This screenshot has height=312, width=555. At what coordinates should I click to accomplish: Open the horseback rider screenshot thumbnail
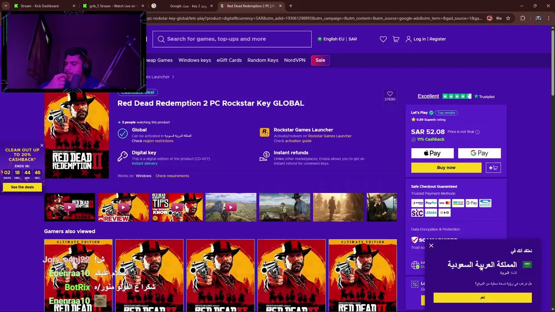coord(284,207)
